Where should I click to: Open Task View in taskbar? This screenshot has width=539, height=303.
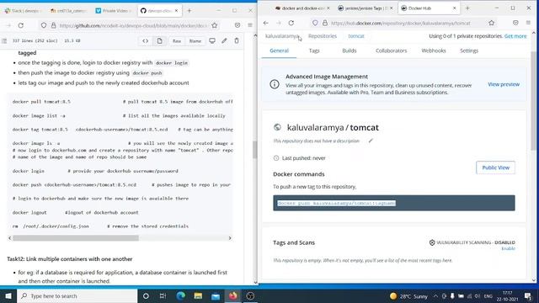pyautogui.click(x=163, y=295)
